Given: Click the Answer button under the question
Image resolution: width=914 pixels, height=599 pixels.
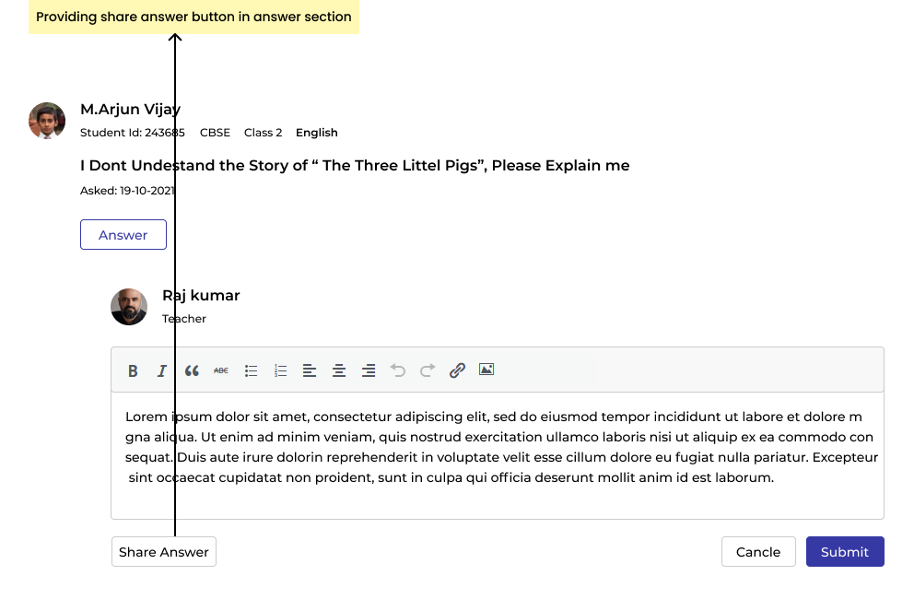Looking at the screenshot, I should coord(123,234).
